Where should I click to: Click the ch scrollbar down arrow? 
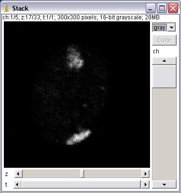pos(164,184)
